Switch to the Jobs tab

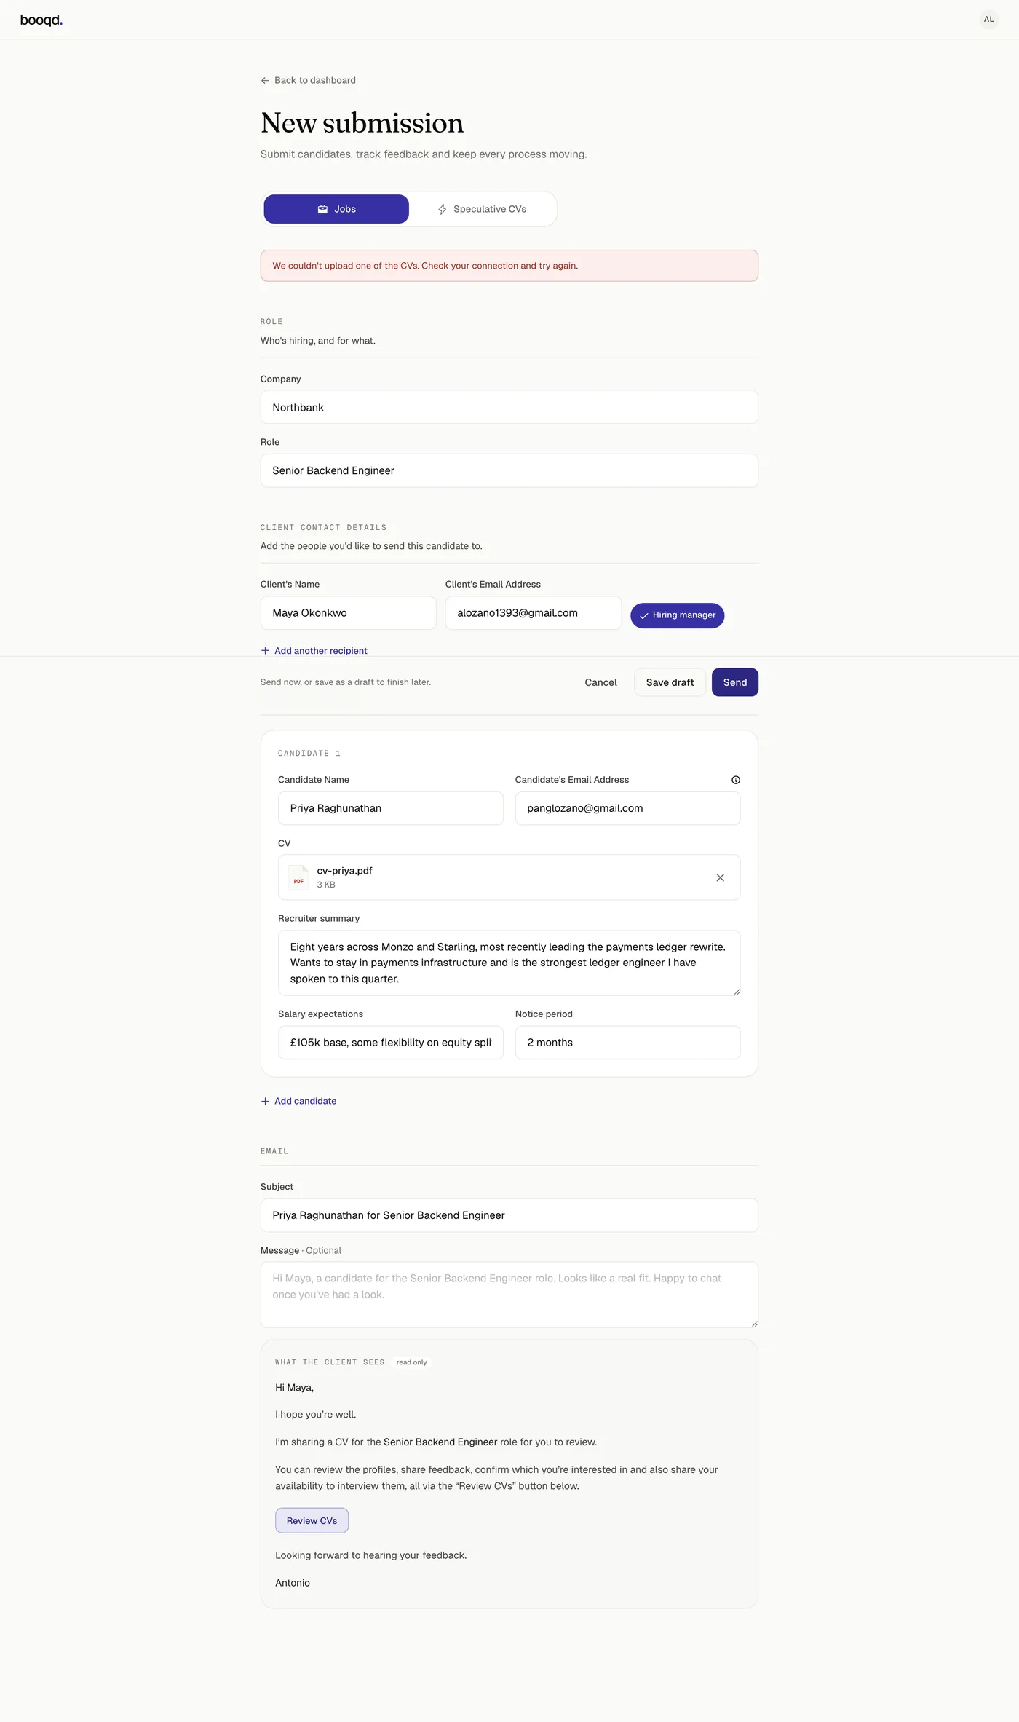[336, 209]
